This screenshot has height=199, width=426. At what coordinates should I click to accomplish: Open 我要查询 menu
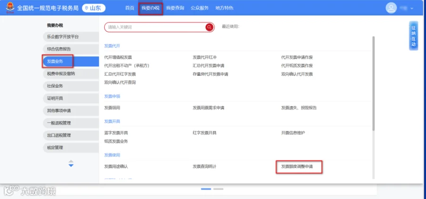coord(175,8)
